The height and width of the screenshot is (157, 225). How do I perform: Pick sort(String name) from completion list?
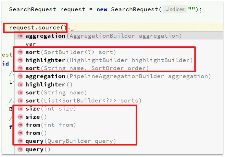pos(56,92)
